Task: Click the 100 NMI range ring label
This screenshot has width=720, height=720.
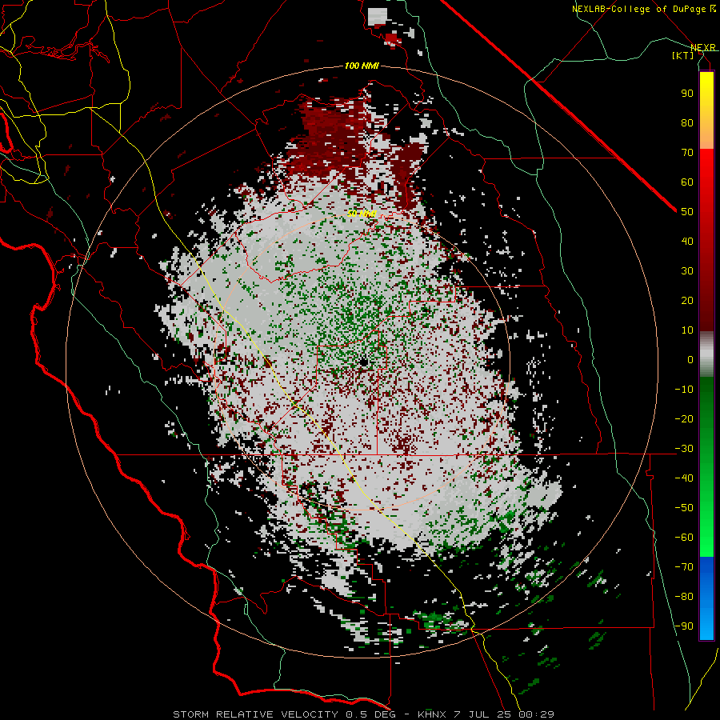Action: tap(362, 66)
